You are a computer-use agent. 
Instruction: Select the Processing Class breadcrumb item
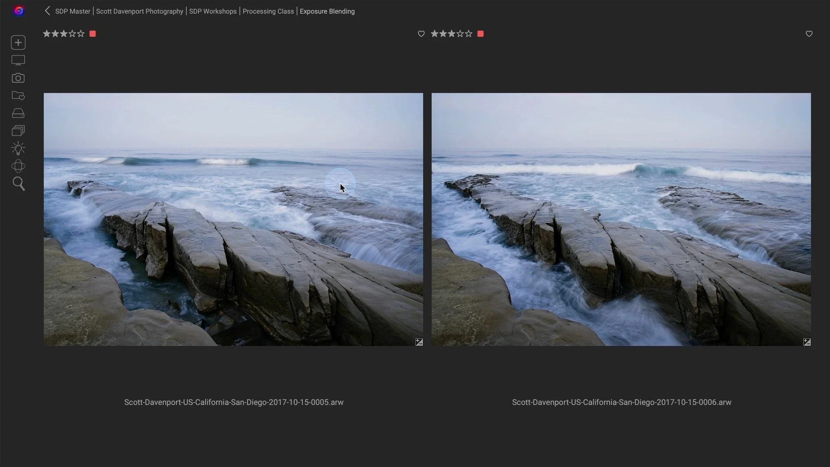tap(268, 11)
